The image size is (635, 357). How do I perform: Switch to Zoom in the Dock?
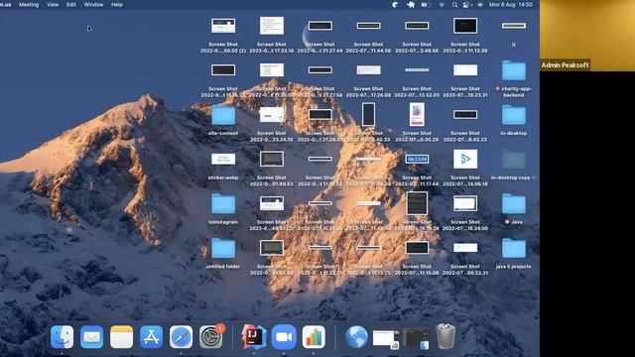tap(284, 337)
